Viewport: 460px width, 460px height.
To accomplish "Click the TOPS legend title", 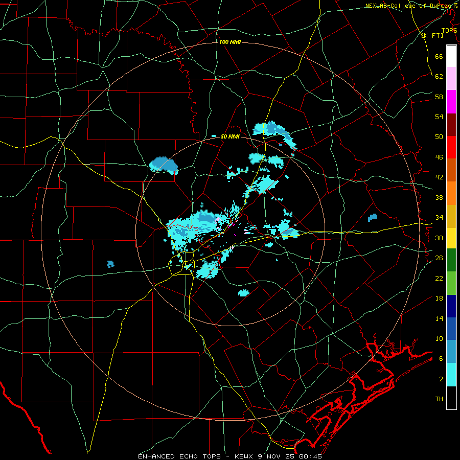I will 449,31.
